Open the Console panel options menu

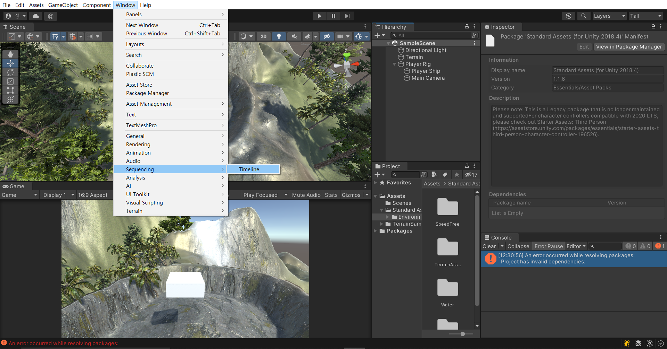pos(661,237)
